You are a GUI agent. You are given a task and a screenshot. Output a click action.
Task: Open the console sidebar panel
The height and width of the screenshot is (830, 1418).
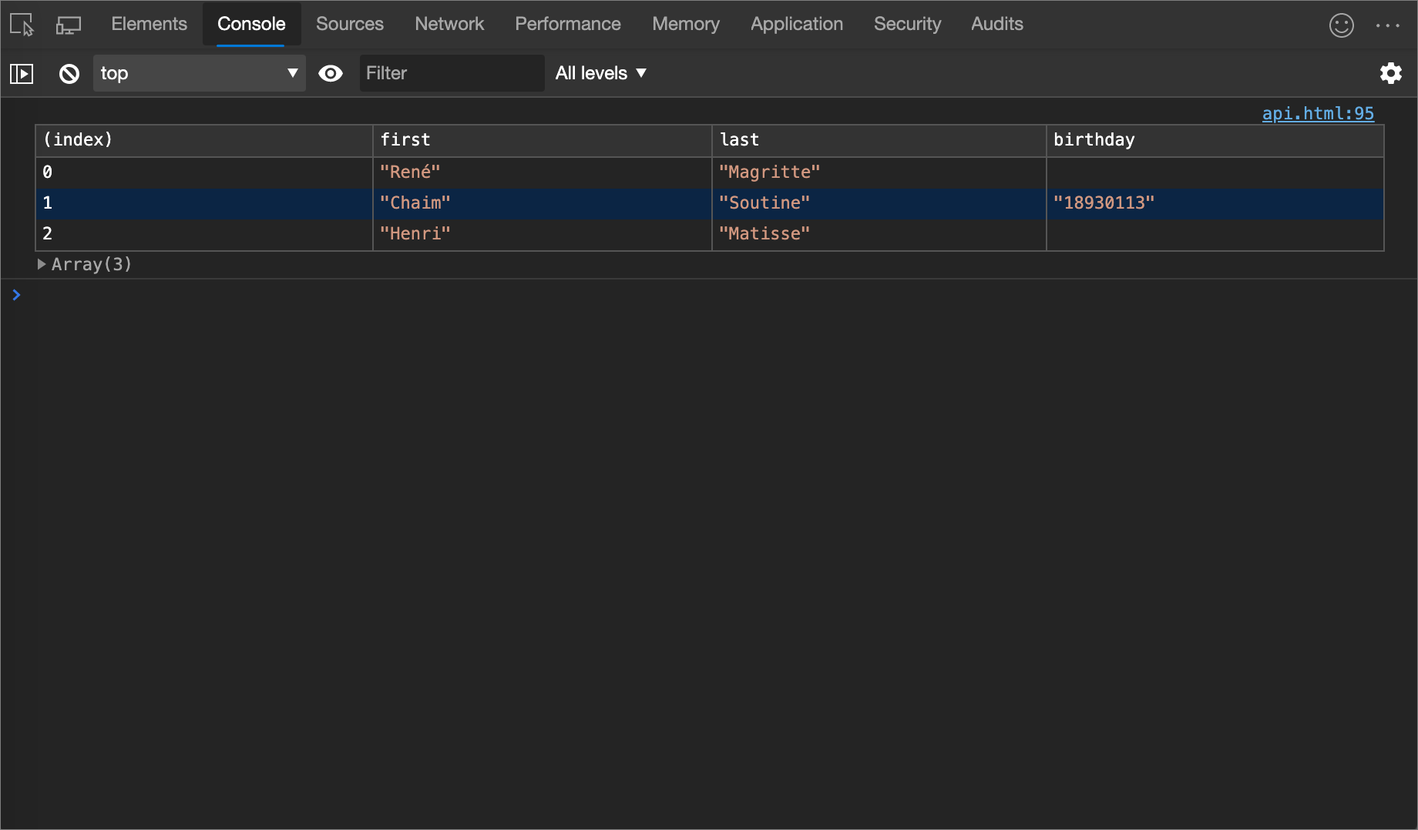pyautogui.click(x=22, y=73)
